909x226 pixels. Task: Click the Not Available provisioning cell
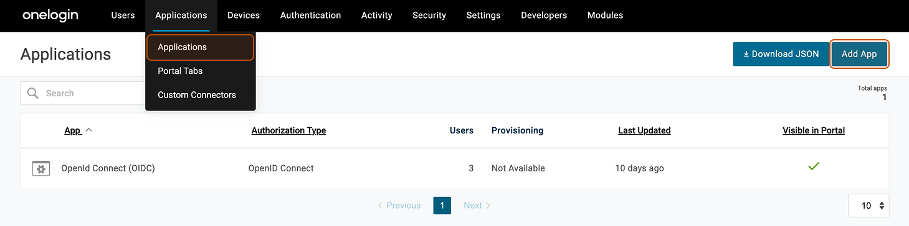[518, 168]
